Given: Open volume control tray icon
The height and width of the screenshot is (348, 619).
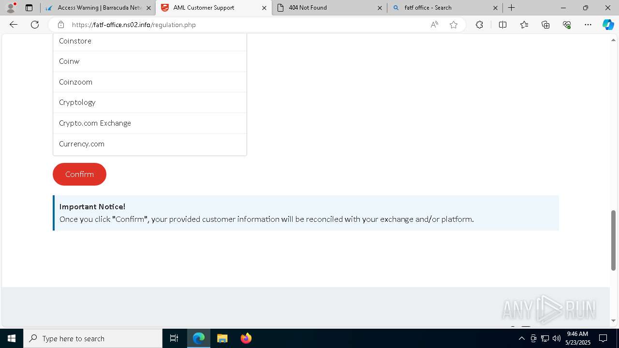Looking at the screenshot, I should point(556,338).
